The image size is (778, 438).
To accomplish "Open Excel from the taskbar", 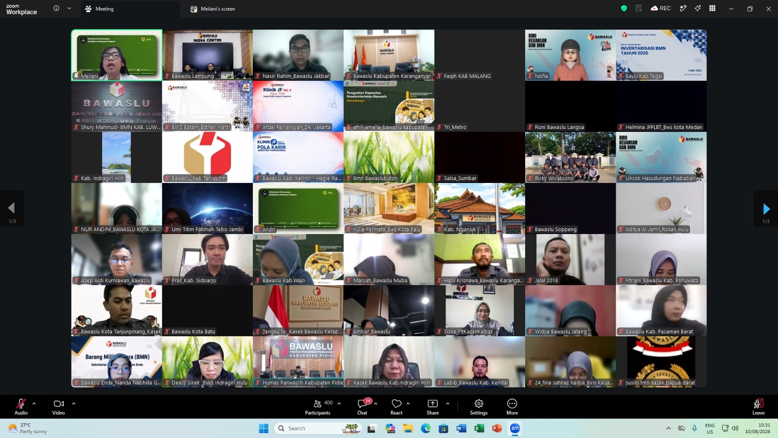I will pyautogui.click(x=479, y=428).
